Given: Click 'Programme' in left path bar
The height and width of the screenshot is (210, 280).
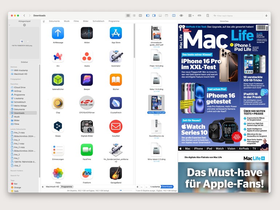Looking at the screenshot, I should coord(67,187).
